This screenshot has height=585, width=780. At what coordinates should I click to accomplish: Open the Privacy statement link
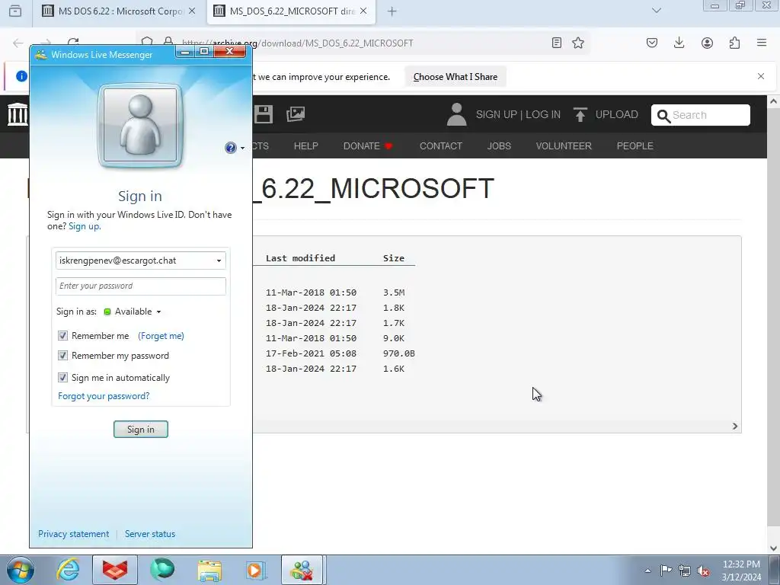[x=74, y=534]
